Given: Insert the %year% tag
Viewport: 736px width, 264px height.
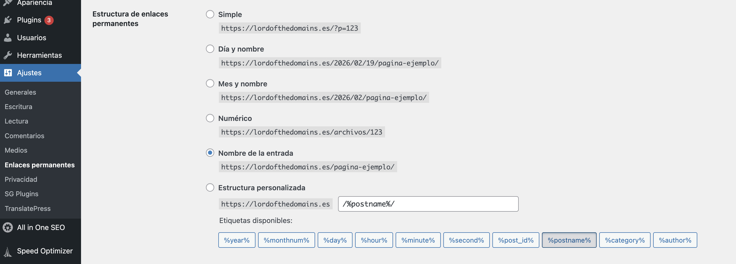Looking at the screenshot, I should coord(237,240).
